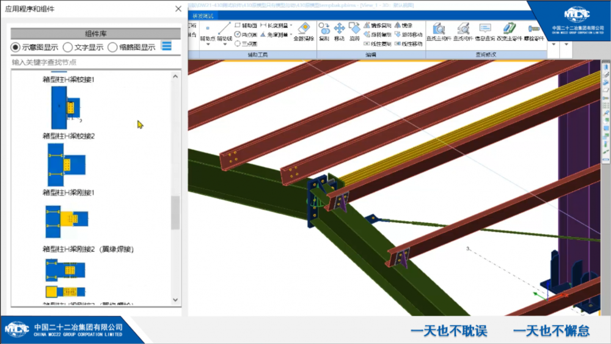Select the 文字显示 radio button
The image size is (611, 344).
pyautogui.click(x=67, y=47)
